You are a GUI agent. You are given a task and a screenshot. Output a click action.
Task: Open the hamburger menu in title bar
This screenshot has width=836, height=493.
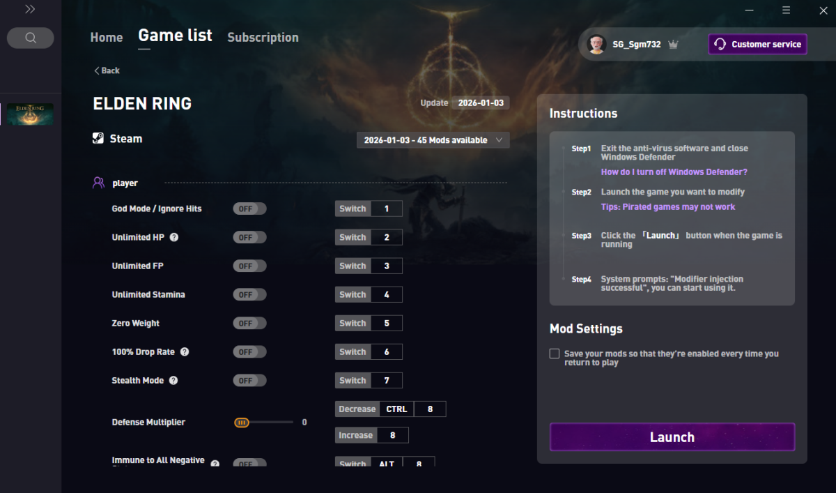point(786,10)
